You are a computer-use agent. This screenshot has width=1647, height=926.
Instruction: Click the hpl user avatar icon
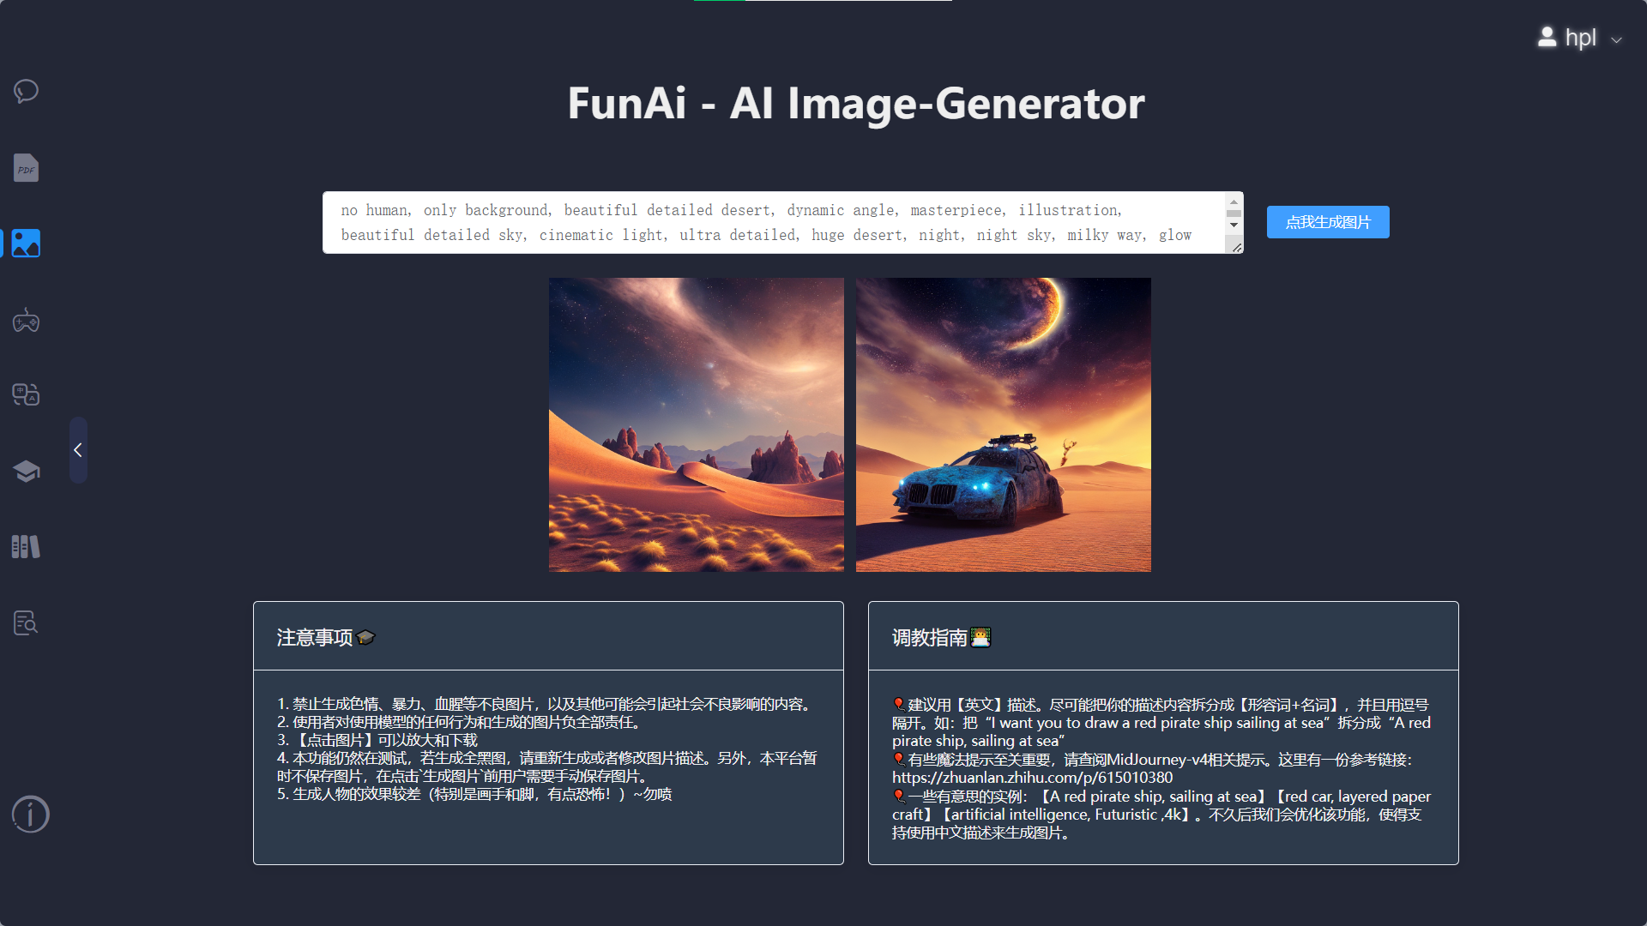(x=1547, y=37)
